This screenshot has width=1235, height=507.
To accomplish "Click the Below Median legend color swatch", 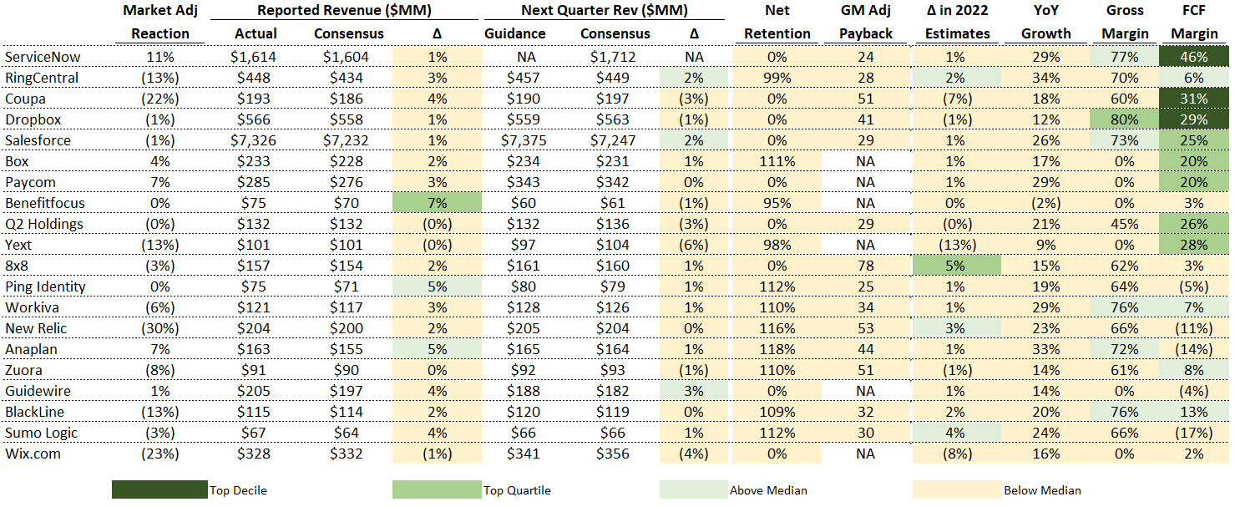I will 956,489.
